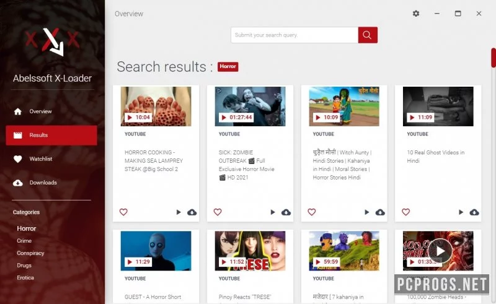Click the home icon beside Overview

tap(18, 111)
